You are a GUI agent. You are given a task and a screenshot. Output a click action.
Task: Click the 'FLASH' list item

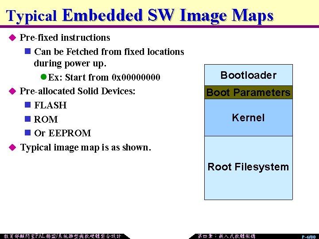click(50, 105)
